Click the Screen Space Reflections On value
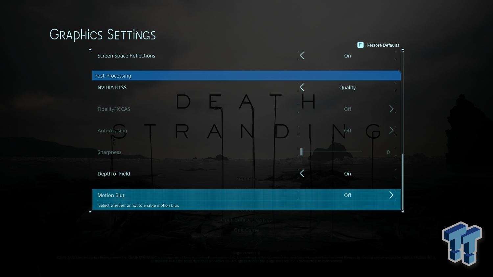The width and height of the screenshot is (493, 277). 347,56
